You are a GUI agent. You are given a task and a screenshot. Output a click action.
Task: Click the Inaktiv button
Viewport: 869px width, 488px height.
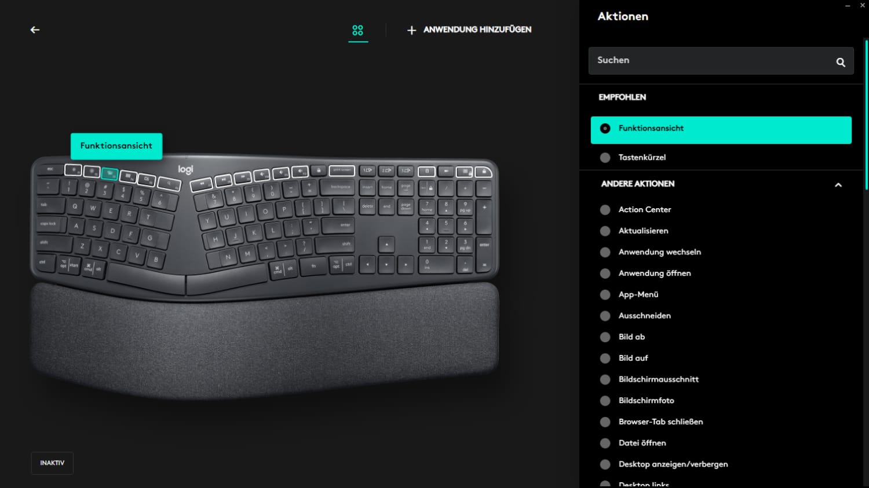click(x=52, y=463)
